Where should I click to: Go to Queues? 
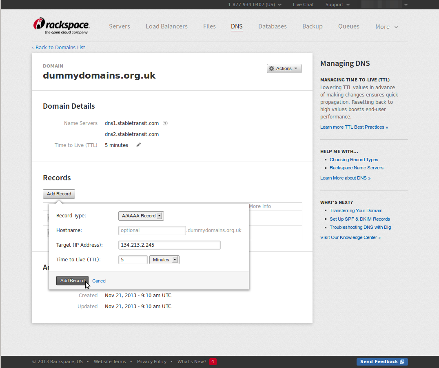point(348,26)
